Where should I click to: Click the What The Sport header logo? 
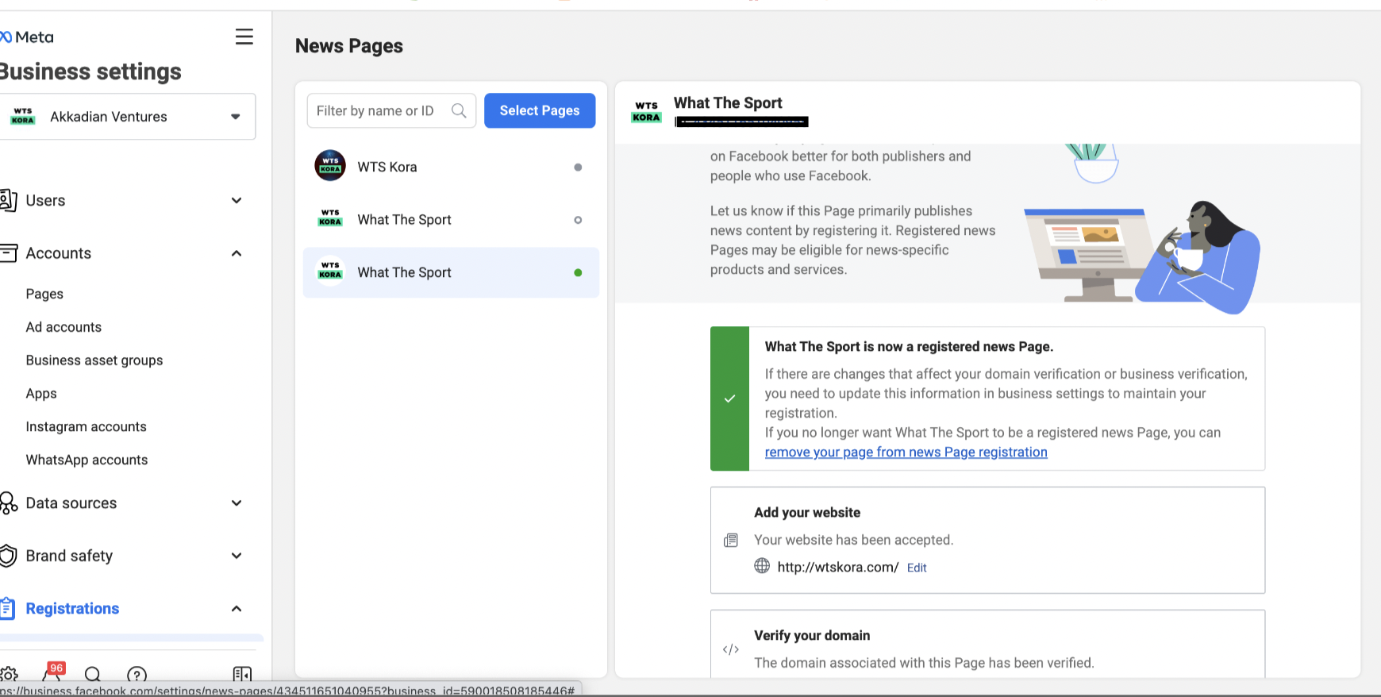[646, 111]
